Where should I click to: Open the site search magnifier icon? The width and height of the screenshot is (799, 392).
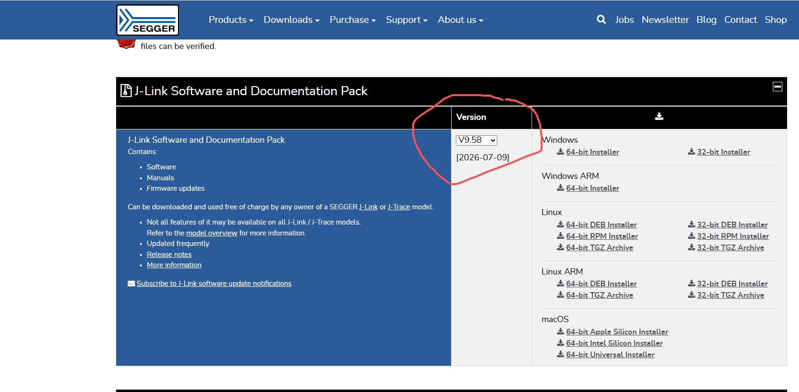pyautogui.click(x=602, y=20)
